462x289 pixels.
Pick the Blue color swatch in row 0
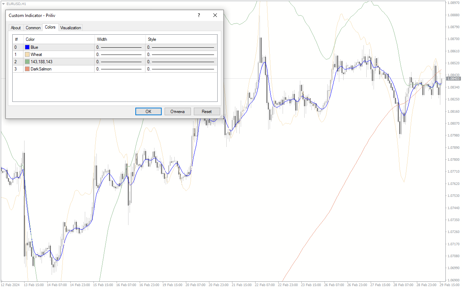27,47
